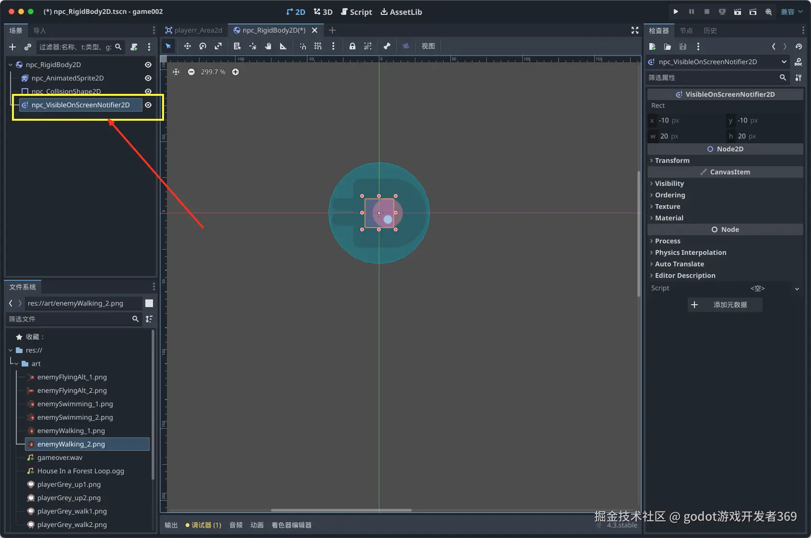The width and height of the screenshot is (811, 538).
Task: Toggle visibility of npc_RigidBody2D node
Action: [x=148, y=65]
